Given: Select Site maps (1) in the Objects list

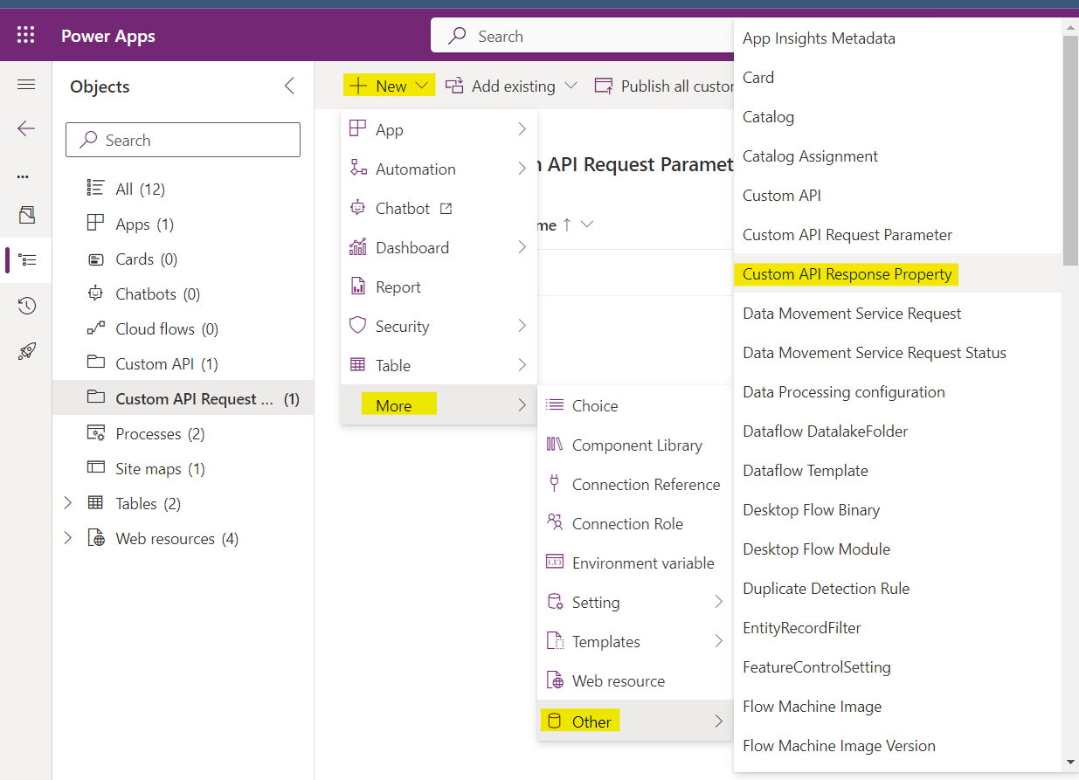Looking at the screenshot, I should tap(183, 468).
